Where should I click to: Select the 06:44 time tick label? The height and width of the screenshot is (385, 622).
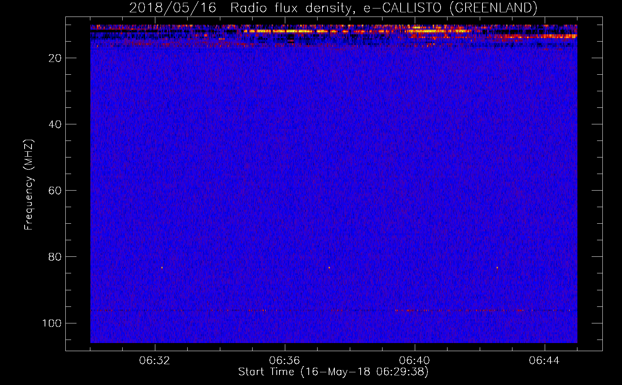coord(544,361)
